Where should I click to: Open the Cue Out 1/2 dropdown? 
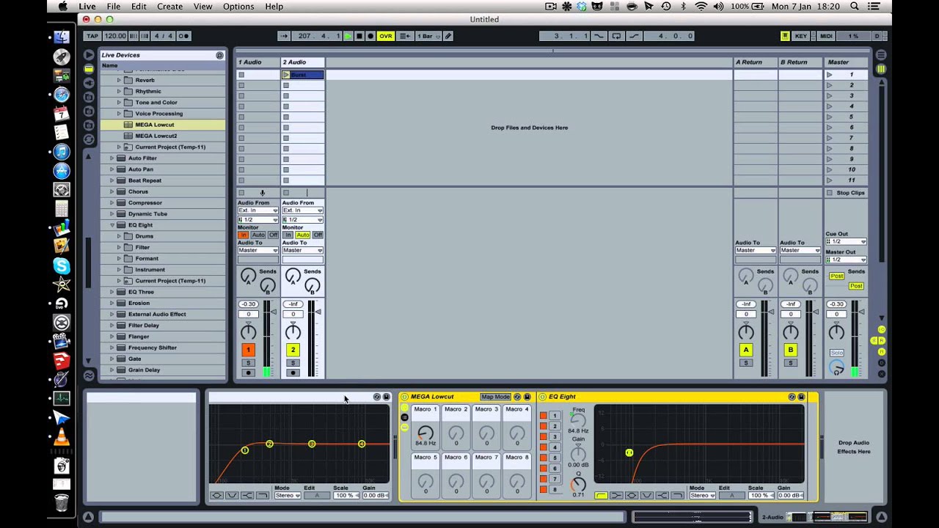click(x=846, y=241)
